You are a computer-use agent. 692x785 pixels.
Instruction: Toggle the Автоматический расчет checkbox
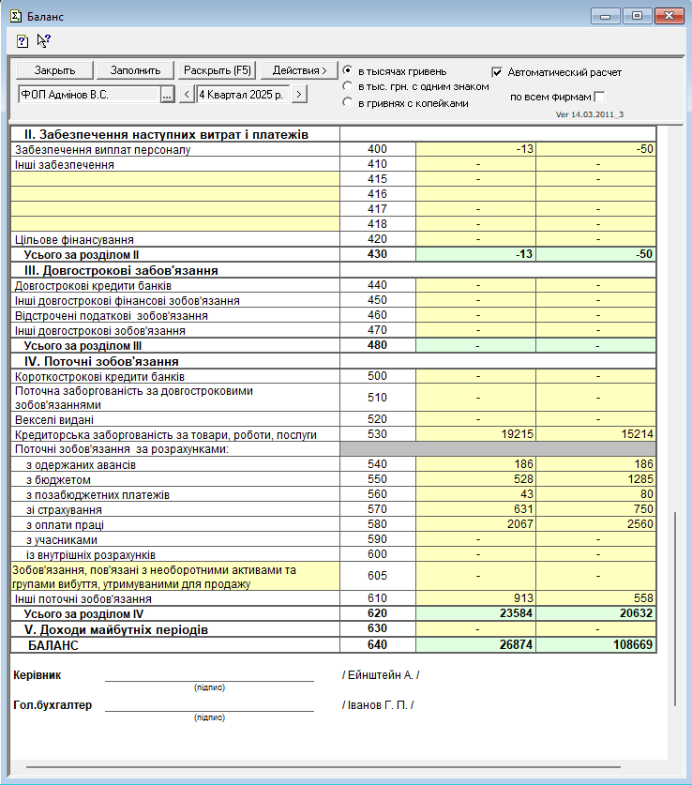[497, 72]
